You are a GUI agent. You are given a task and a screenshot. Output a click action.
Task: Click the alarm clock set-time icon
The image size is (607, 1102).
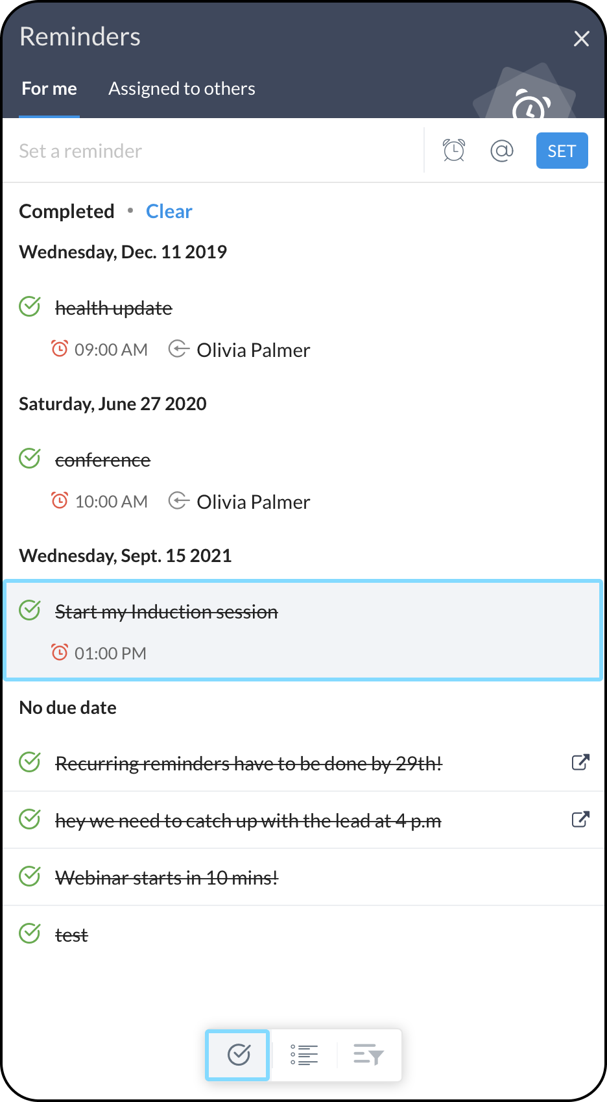[454, 151]
